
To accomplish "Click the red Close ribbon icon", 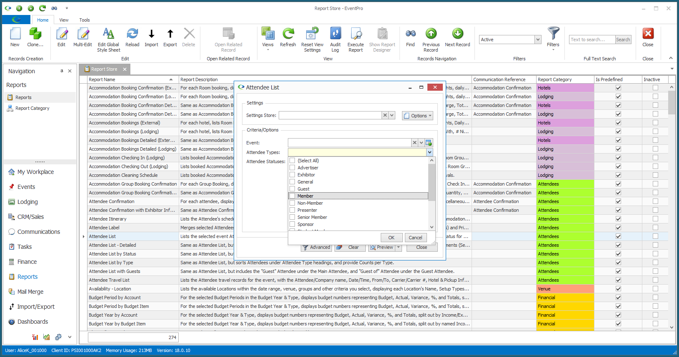I will tap(648, 34).
